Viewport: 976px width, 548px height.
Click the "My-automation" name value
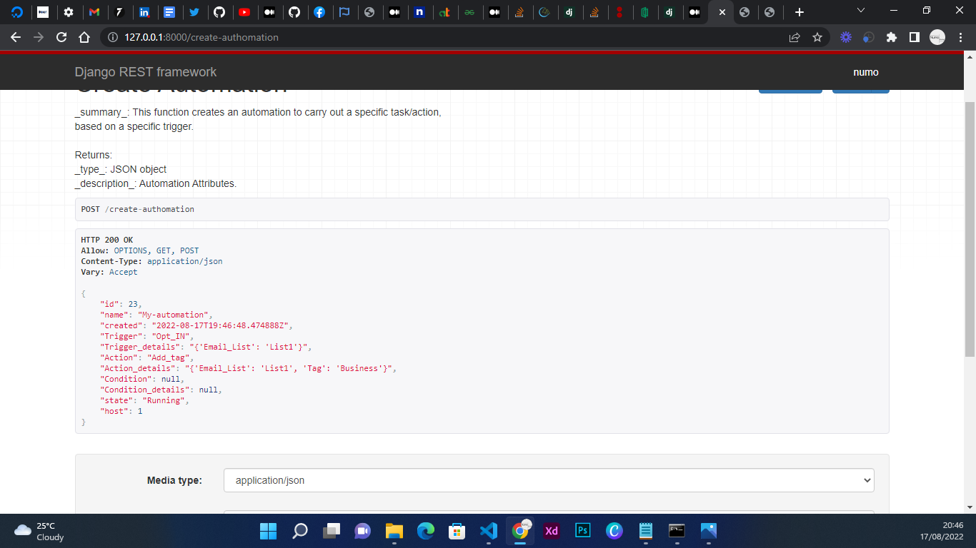coord(174,315)
